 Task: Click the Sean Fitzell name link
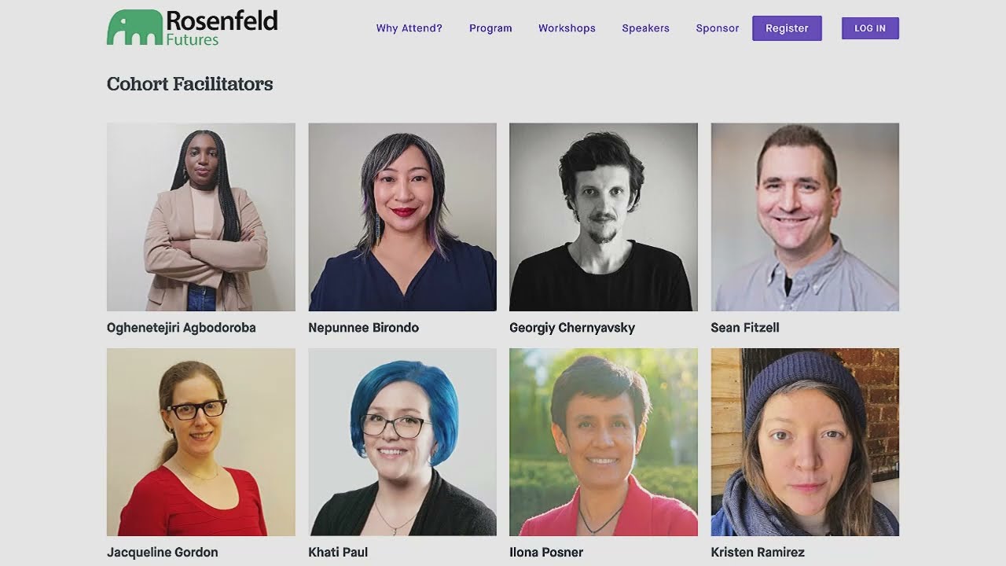point(745,328)
